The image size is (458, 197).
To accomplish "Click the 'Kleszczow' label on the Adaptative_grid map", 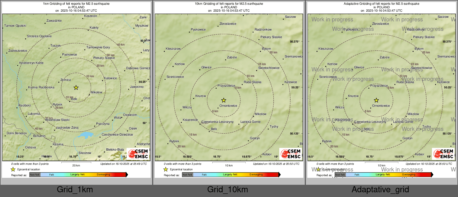I will point(326,49).
